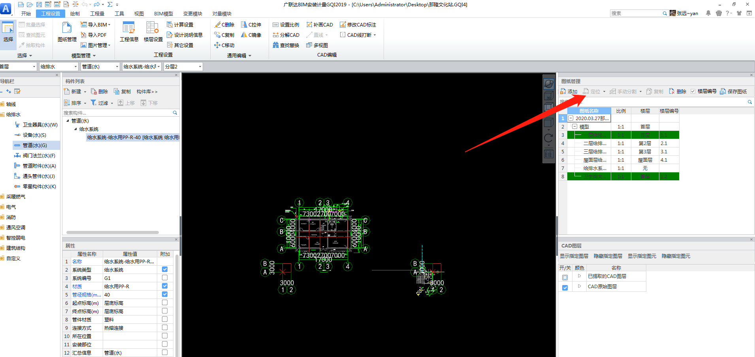Viewport: 755px width, 357px height.
Task: Click 查找替换 find and replace
Action: point(286,45)
